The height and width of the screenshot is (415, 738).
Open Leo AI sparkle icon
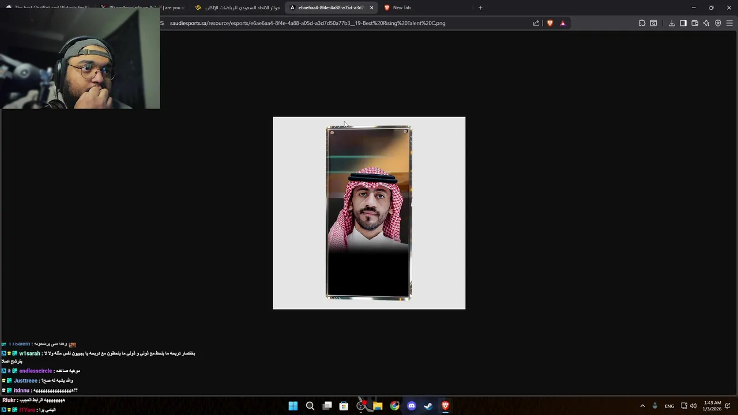coord(706,23)
